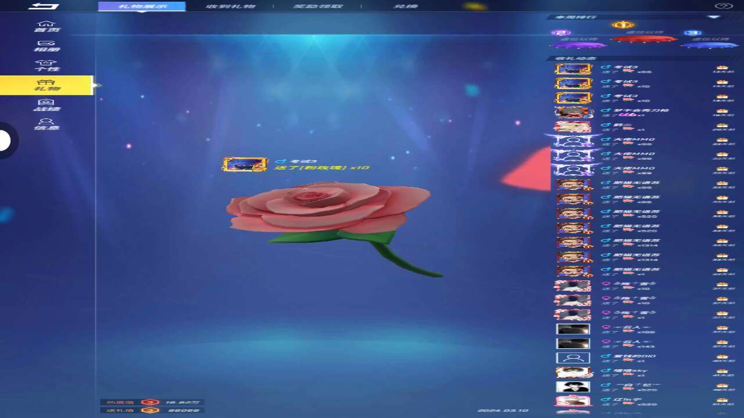Image resolution: width=744 pixels, height=418 pixels.
Task: Switch to the 收到礼物 tab
Action: click(231, 7)
